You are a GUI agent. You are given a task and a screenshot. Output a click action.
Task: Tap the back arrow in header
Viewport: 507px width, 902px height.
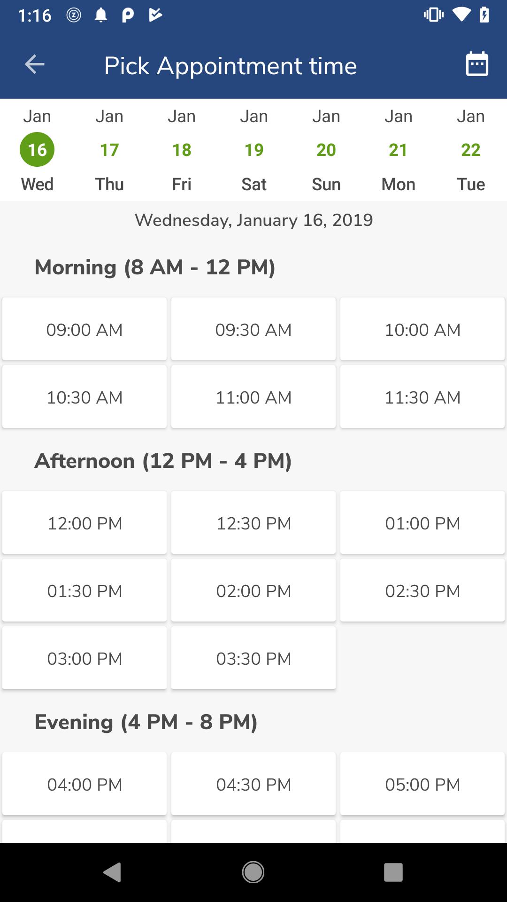[34, 64]
